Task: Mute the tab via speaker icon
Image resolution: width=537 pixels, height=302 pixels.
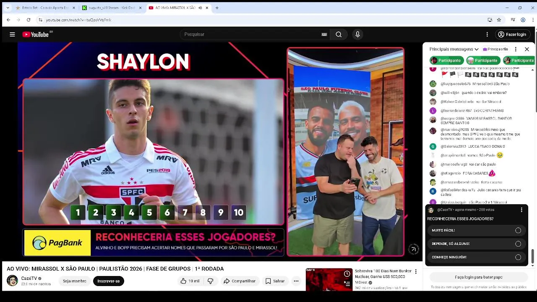Action: [x=200, y=8]
